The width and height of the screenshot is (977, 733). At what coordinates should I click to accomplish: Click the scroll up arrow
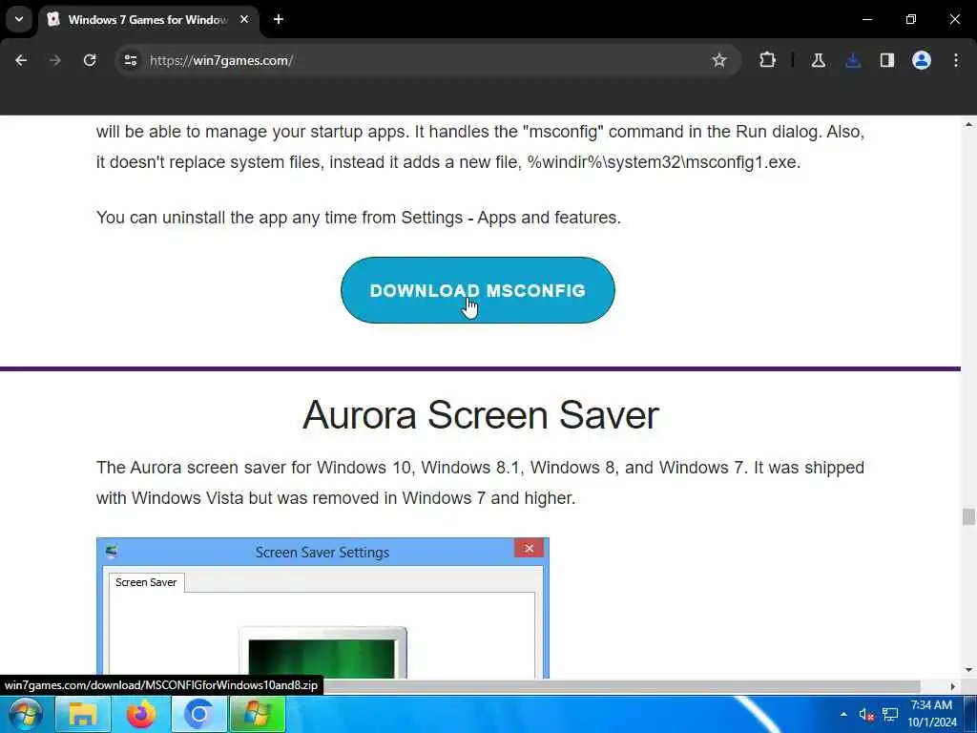coord(968,125)
